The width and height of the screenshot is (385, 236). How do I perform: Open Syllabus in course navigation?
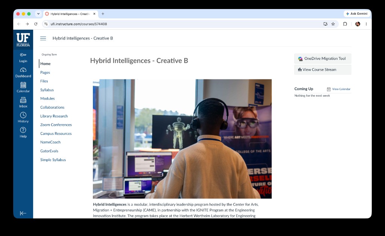47,90
